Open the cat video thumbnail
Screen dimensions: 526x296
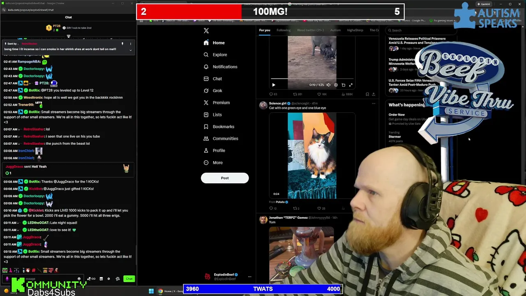312,156
